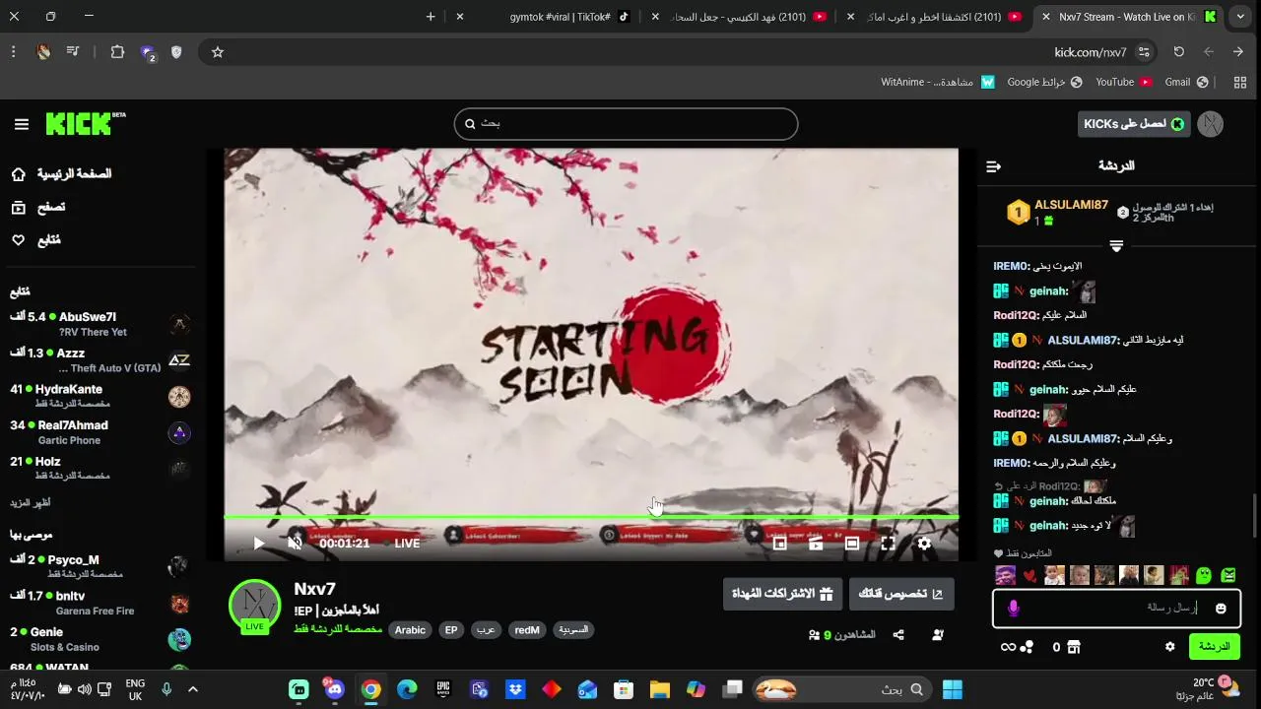Open Discord from the taskbar
1261x709 pixels.
pos(335,689)
